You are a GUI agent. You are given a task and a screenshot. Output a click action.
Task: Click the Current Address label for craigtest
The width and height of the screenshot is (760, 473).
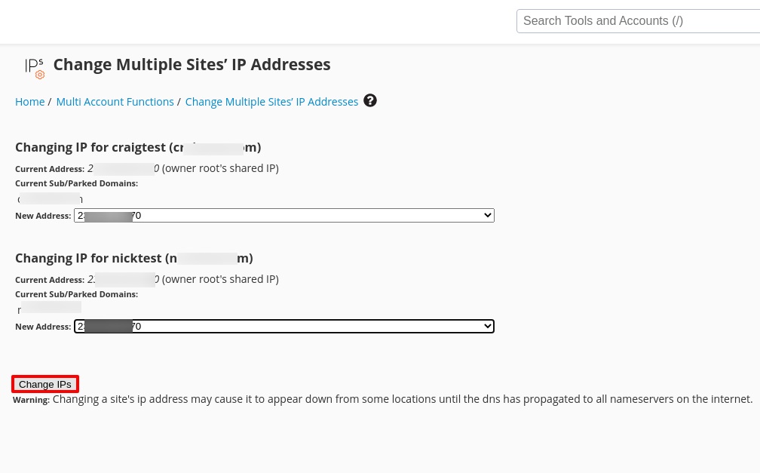pos(50,169)
